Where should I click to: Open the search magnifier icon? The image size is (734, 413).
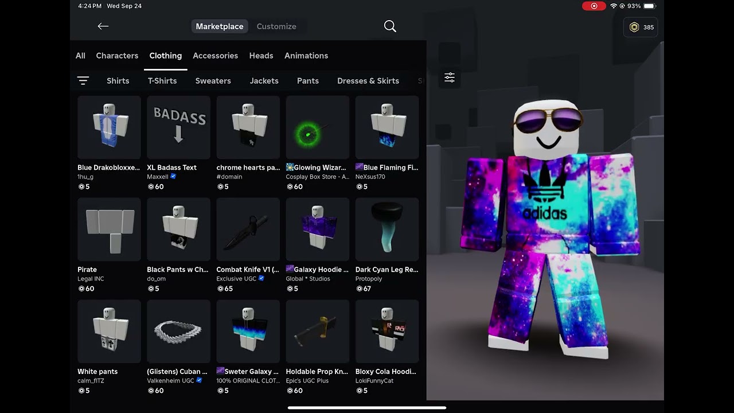pos(390,26)
